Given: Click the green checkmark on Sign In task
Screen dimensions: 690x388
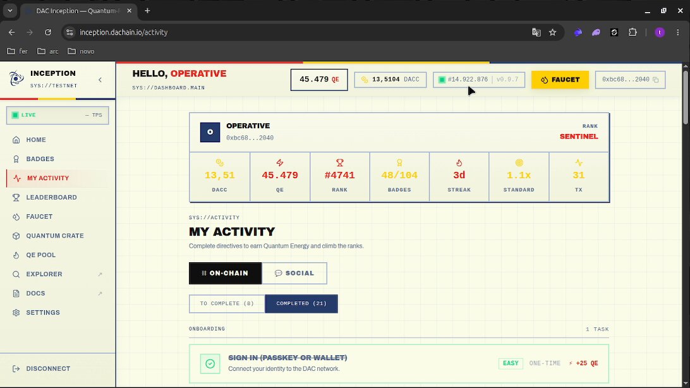Looking at the screenshot, I should click(210, 364).
